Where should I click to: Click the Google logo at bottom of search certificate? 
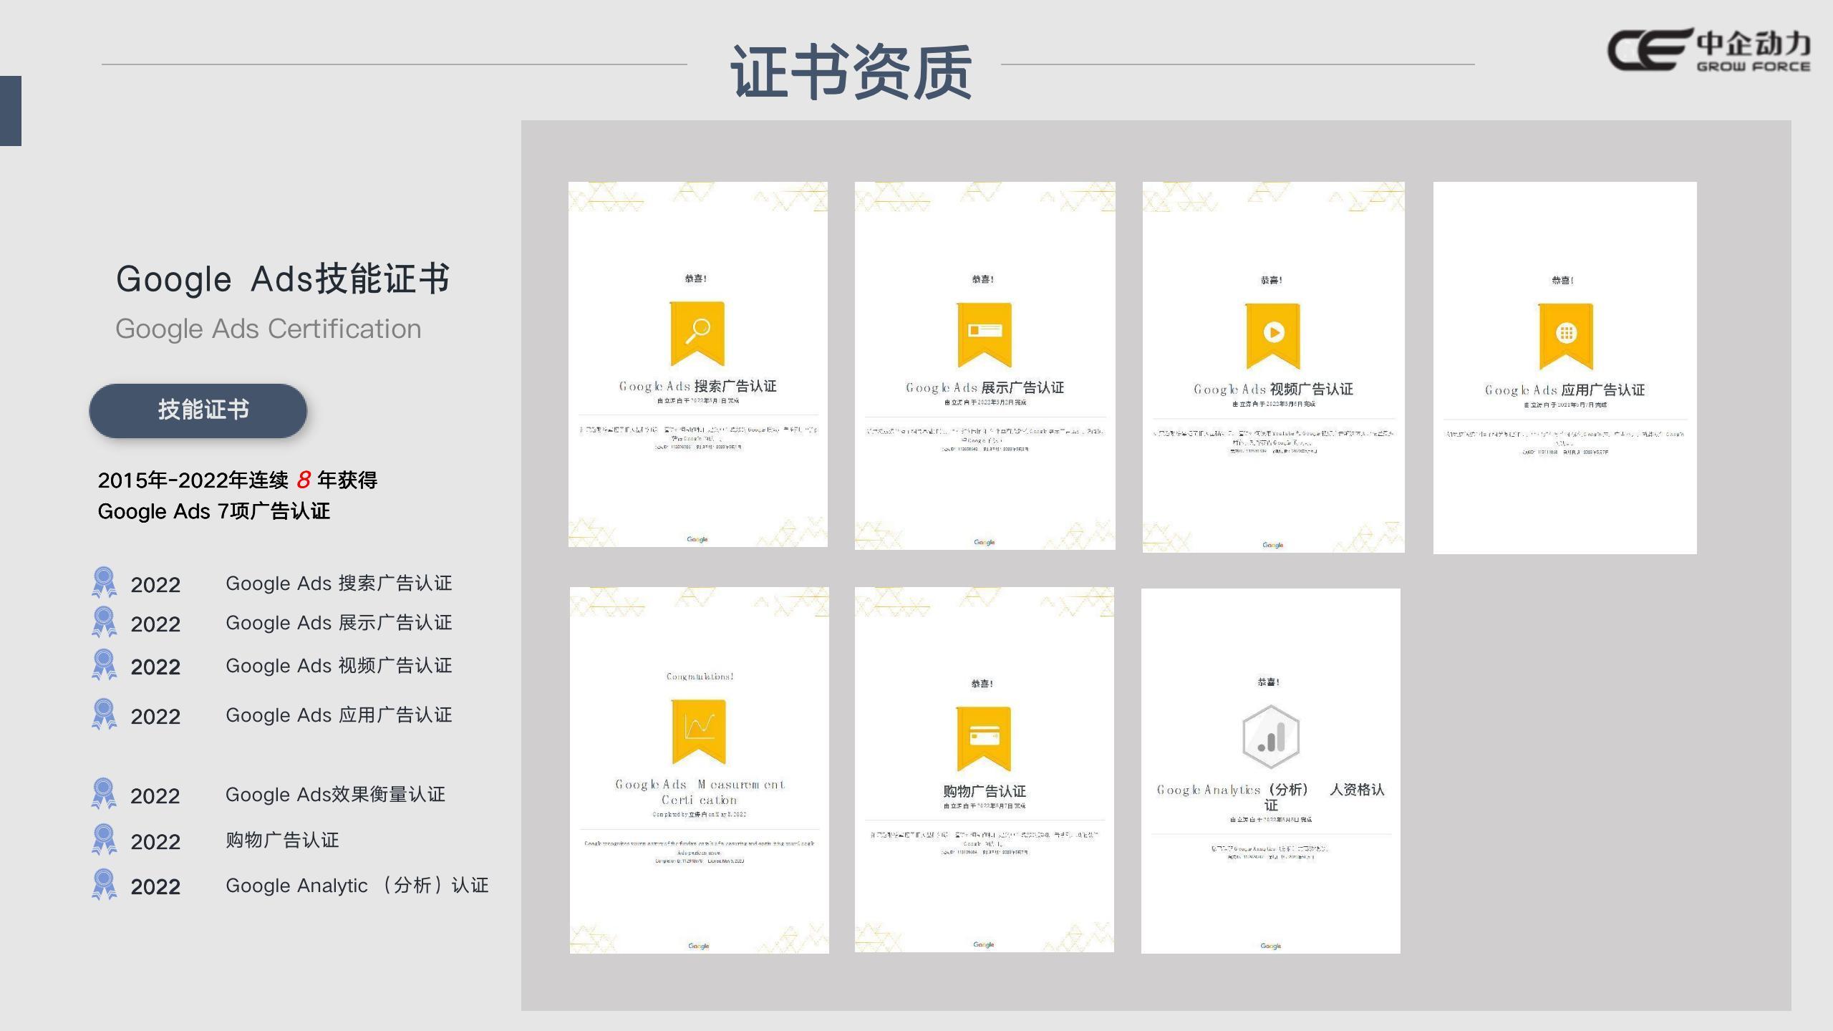pyautogui.click(x=697, y=539)
